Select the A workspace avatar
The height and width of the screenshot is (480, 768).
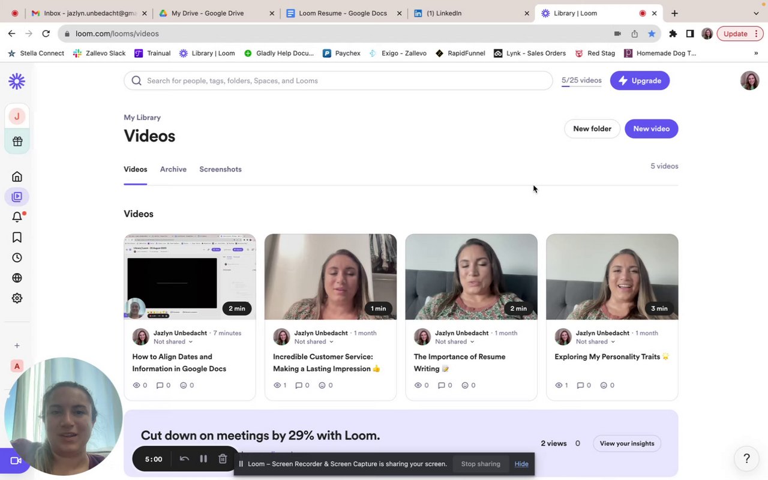click(x=17, y=366)
